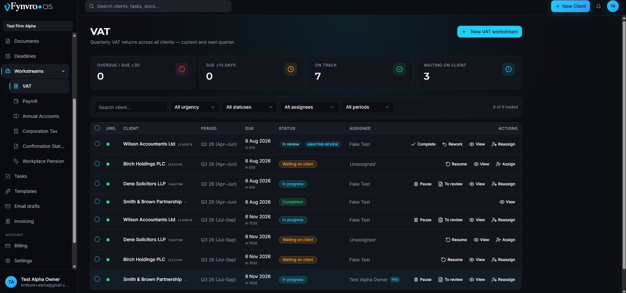Open the All assignees filter dropdown
626x293 pixels.
(309, 107)
